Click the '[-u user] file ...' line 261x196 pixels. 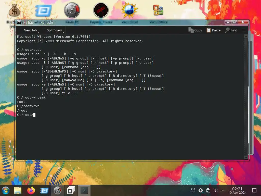click(60, 93)
